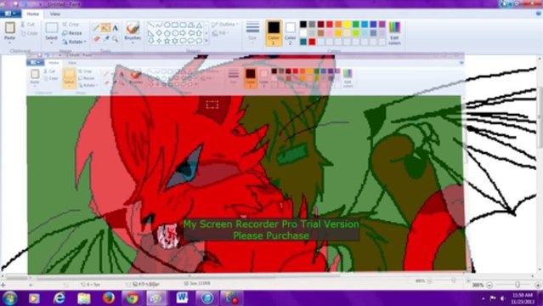Open the Windows Start menu
This screenshot has width=543, height=306.
pyautogui.click(x=9, y=298)
